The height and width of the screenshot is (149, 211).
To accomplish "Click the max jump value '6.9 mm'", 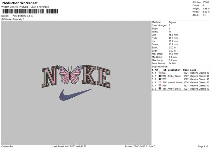I will (x=173, y=60).
